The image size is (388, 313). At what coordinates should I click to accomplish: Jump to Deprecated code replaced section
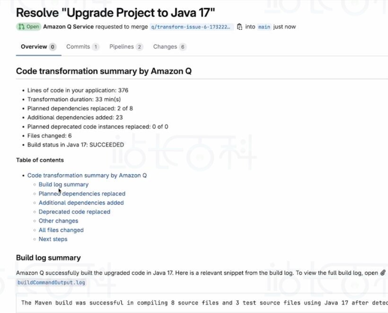74,212
